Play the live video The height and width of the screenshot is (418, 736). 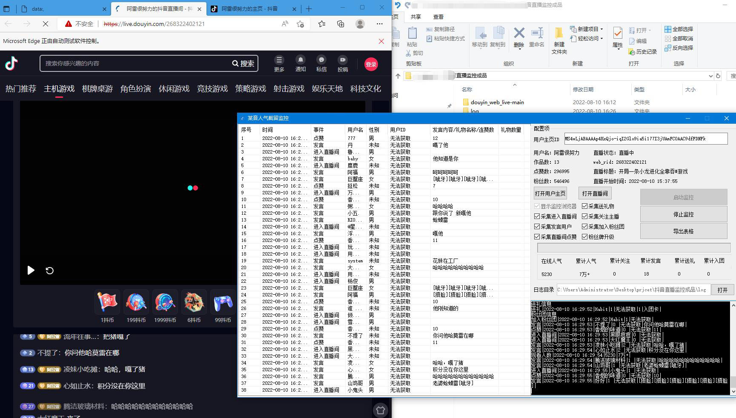click(31, 270)
